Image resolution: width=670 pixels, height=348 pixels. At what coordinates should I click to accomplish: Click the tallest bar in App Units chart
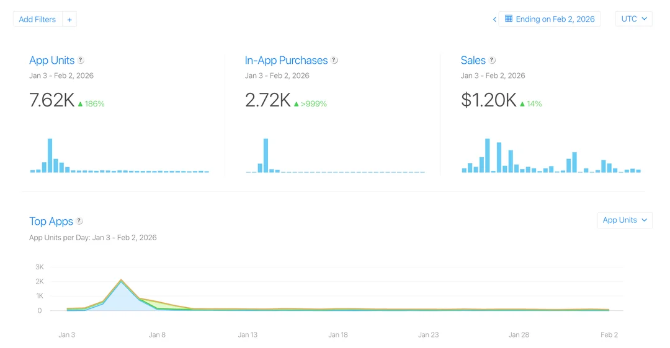coord(50,155)
